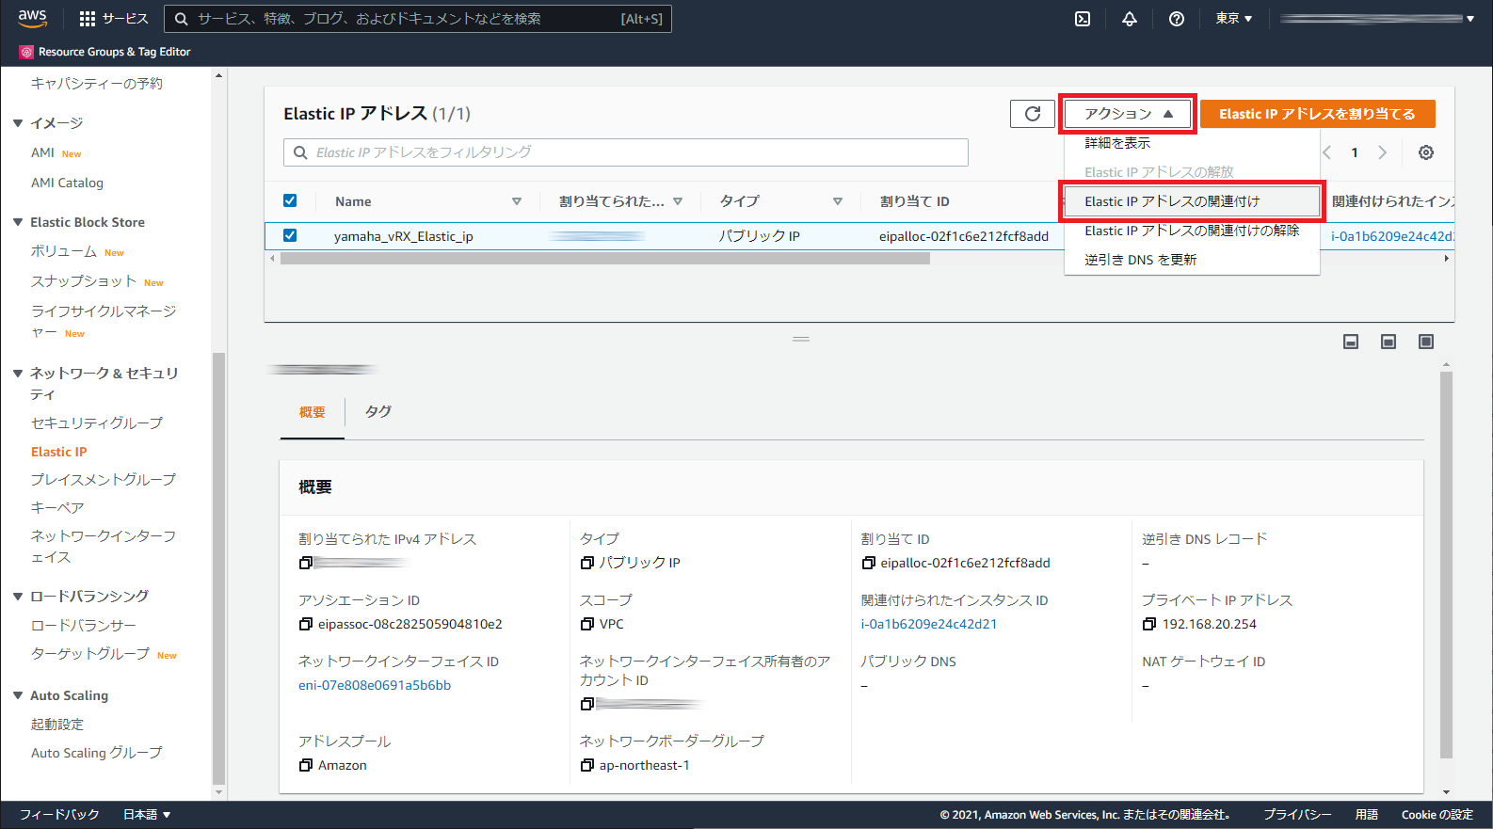Set detail pane to full layout
Screen dimensions: 1493x829
1426,342
